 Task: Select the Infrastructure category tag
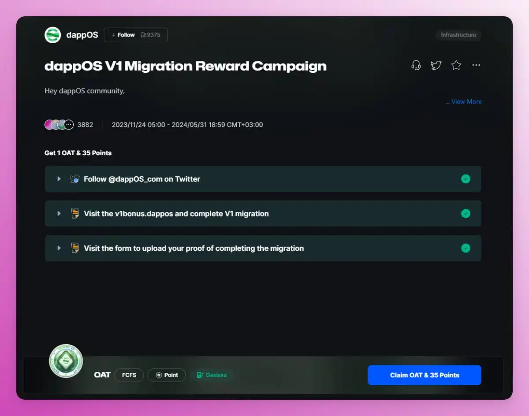[458, 35]
